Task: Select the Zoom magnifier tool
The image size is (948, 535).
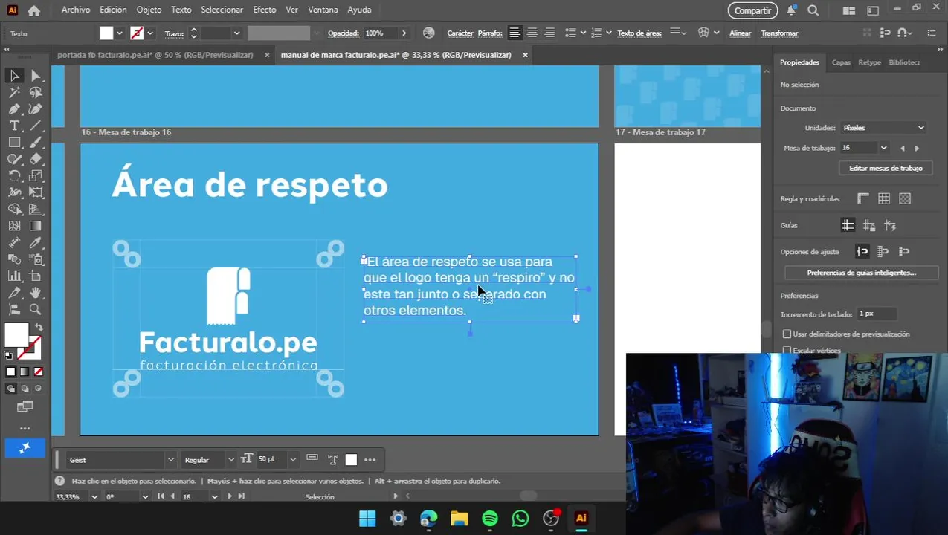Action: click(36, 309)
